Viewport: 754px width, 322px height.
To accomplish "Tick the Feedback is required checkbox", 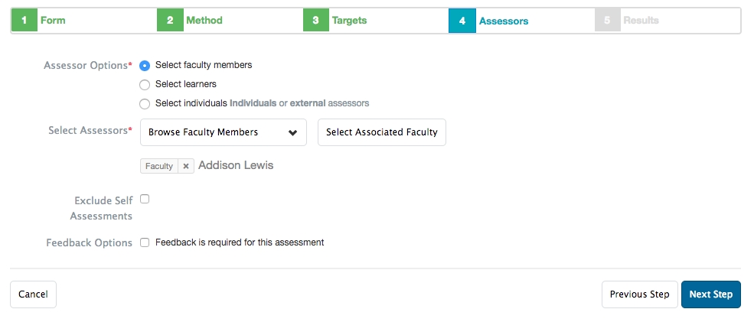I will click(x=145, y=242).
